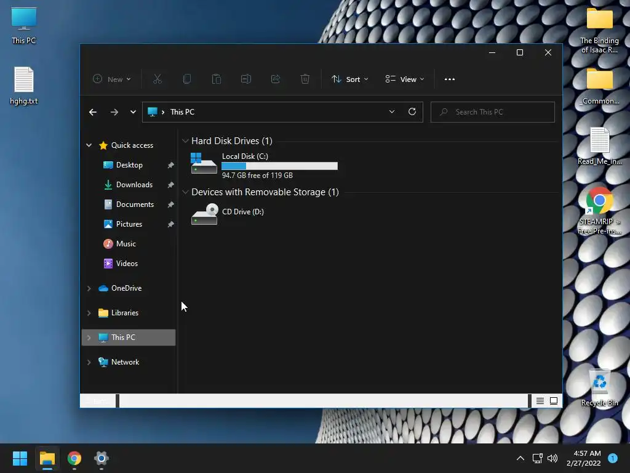
Task: Open Chrome from the taskbar
Action: 74,458
